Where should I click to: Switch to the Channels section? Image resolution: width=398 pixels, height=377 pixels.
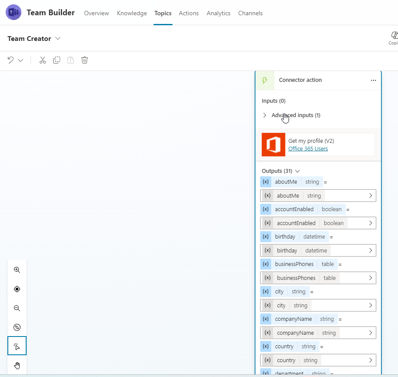(250, 13)
